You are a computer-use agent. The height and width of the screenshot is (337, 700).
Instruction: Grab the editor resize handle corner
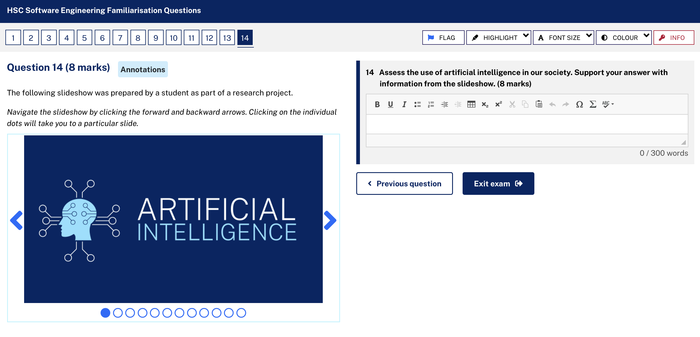click(x=684, y=142)
